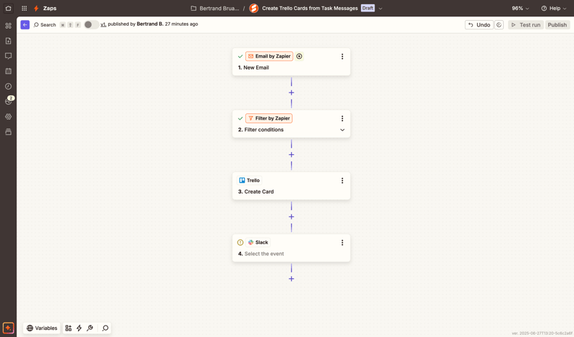Viewport: 574px width, 337px height.
Task: Open the Zap details file icon in sidebar
Action: click(x=8, y=41)
